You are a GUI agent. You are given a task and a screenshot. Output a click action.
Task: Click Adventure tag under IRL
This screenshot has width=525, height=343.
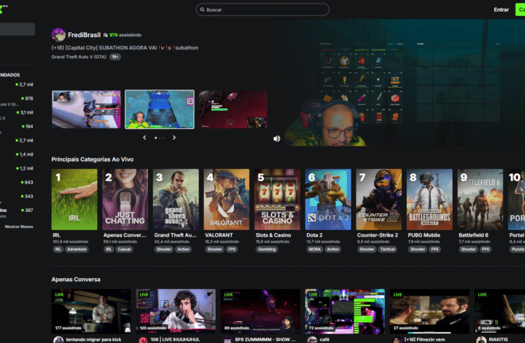(x=77, y=249)
